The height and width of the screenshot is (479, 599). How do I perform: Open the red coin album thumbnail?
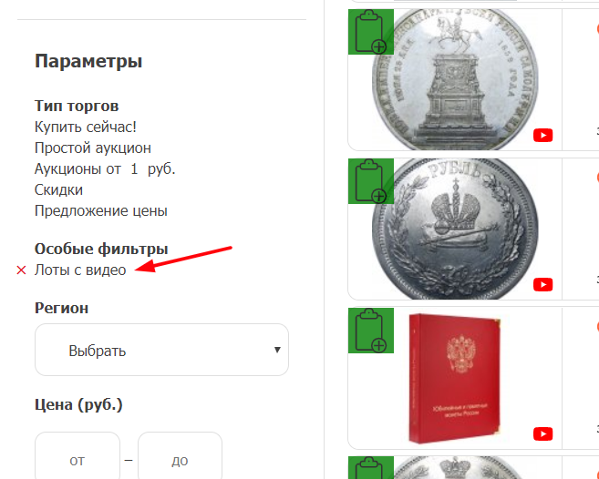(x=455, y=379)
